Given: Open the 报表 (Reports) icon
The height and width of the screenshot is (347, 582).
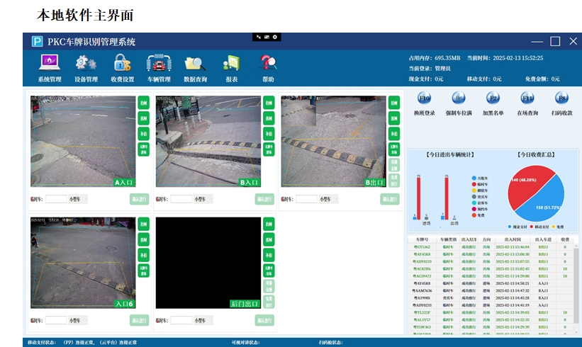Looking at the screenshot, I should pos(232,64).
